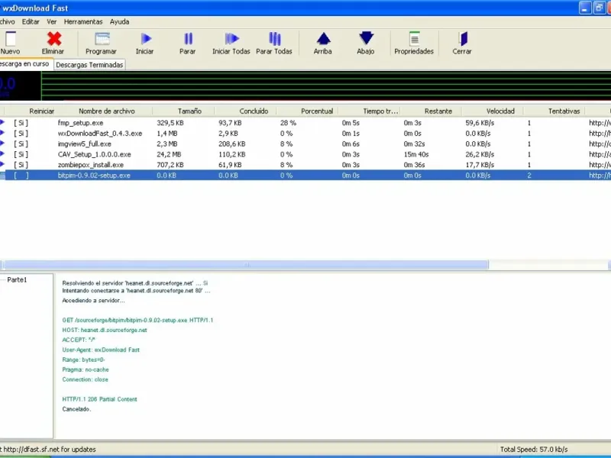
Task: Move item up with Arriba arrow
Action: point(323,39)
